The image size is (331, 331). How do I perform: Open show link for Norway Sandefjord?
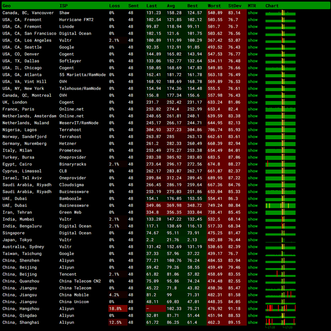pyautogui.click(x=253, y=137)
